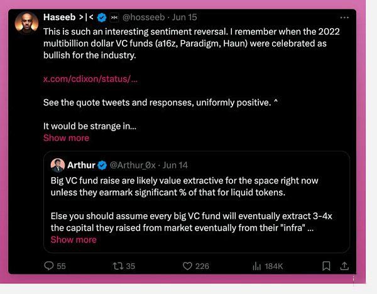Like the tweet with heart icon
This screenshot has width=377, height=294.
(x=187, y=266)
